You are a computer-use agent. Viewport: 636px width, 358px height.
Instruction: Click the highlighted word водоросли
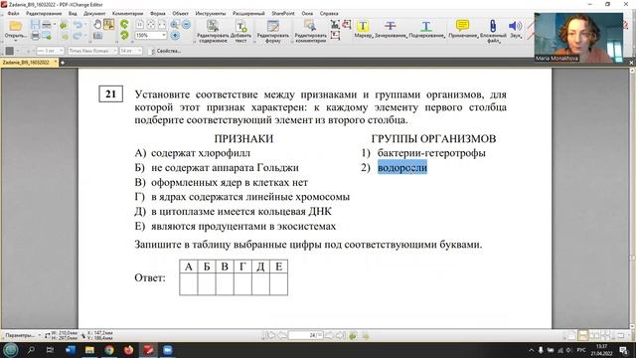pos(402,167)
